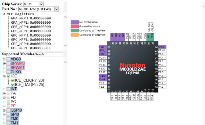Expand the QSPI0 tree node
The image size is (205, 125).
4,110
